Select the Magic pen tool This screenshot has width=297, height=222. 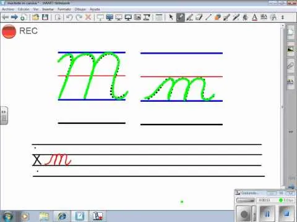(x=236, y=17)
